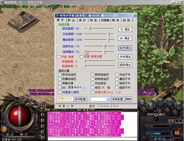Screen dimensions: 184x141
Task: Check the 防魔法延迟 option
Action: click(x=60, y=79)
